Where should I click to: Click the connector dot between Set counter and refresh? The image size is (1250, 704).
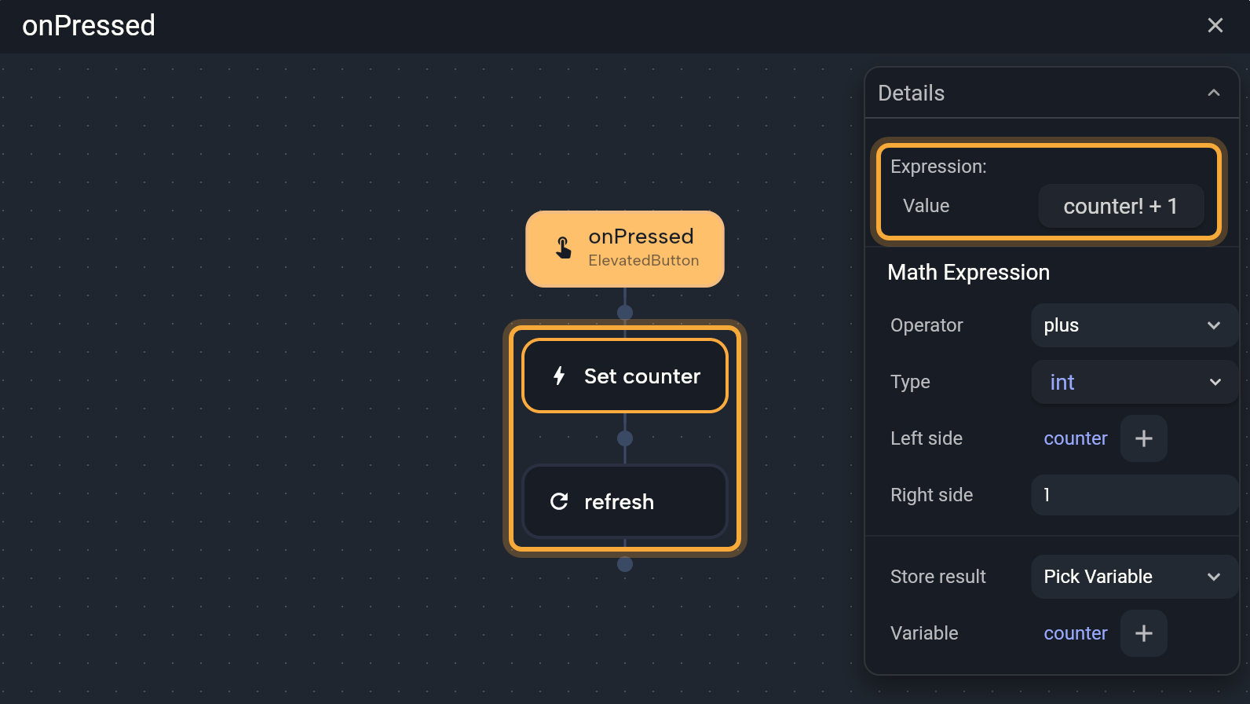click(625, 438)
